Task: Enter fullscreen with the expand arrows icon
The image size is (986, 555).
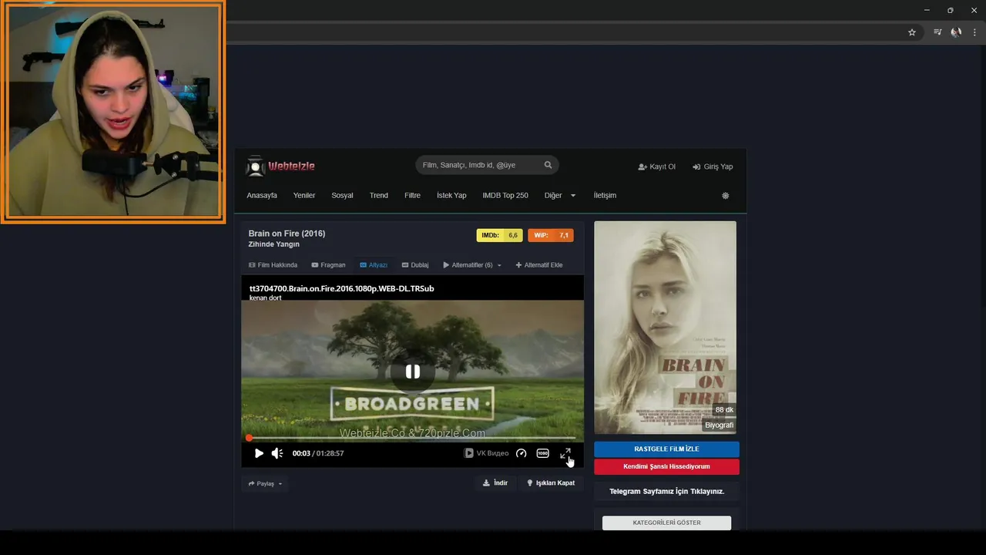Action: (x=565, y=453)
